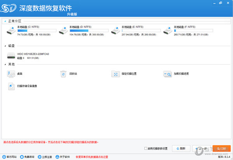Click the D: drive usage bar
Viewport: 233px width, 160px height.
pos(89,31)
